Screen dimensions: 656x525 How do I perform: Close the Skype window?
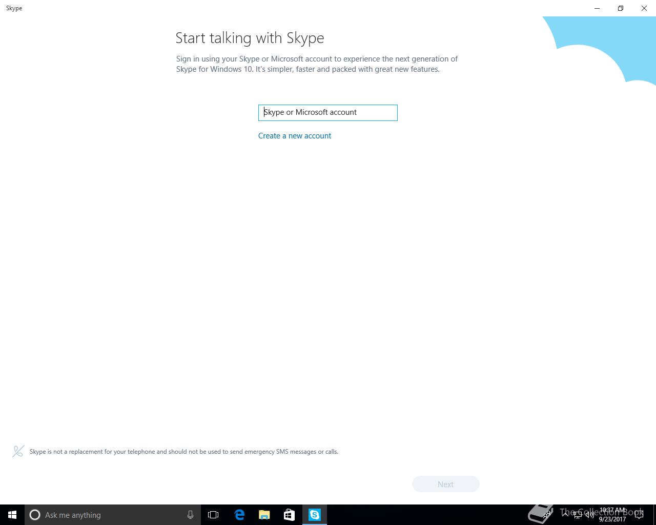(644, 8)
